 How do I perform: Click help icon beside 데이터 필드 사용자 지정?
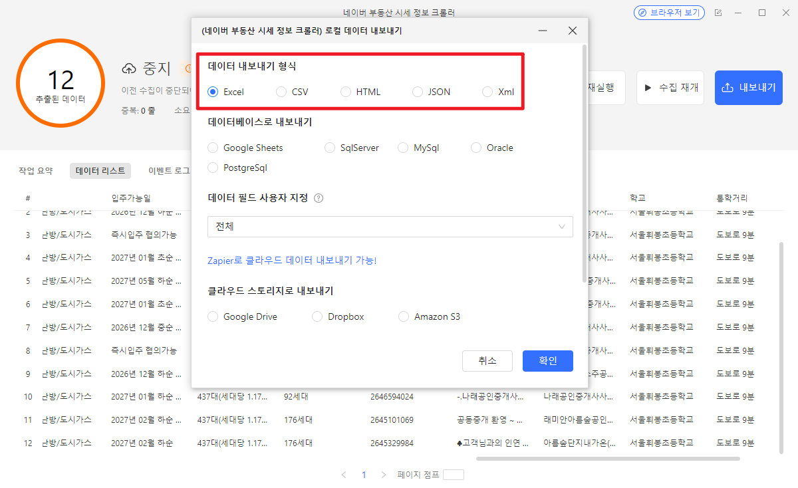[x=319, y=198]
